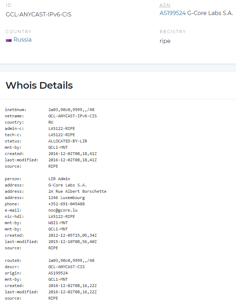Select address 2A Rue Albert Borschette
The height and width of the screenshot is (302, 236).
(x=77, y=191)
